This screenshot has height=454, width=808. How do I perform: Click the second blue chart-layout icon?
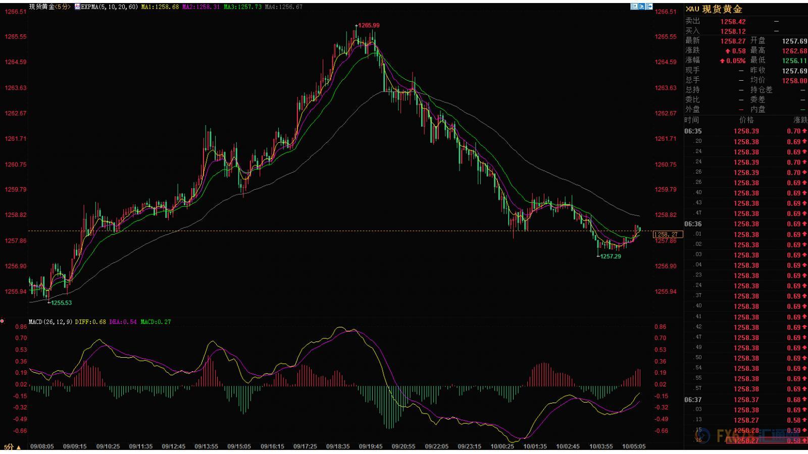(x=642, y=7)
